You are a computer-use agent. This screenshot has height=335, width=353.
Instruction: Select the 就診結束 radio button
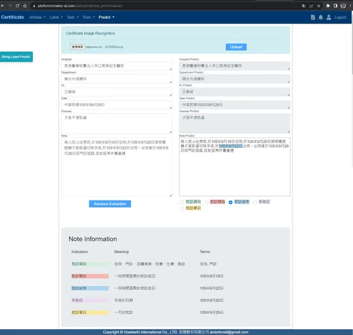pyautogui.click(x=231, y=202)
